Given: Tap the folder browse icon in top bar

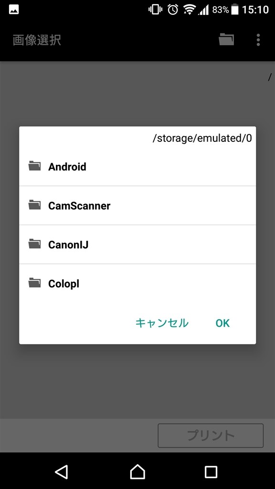Looking at the screenshot, I should tap(226, 40).
